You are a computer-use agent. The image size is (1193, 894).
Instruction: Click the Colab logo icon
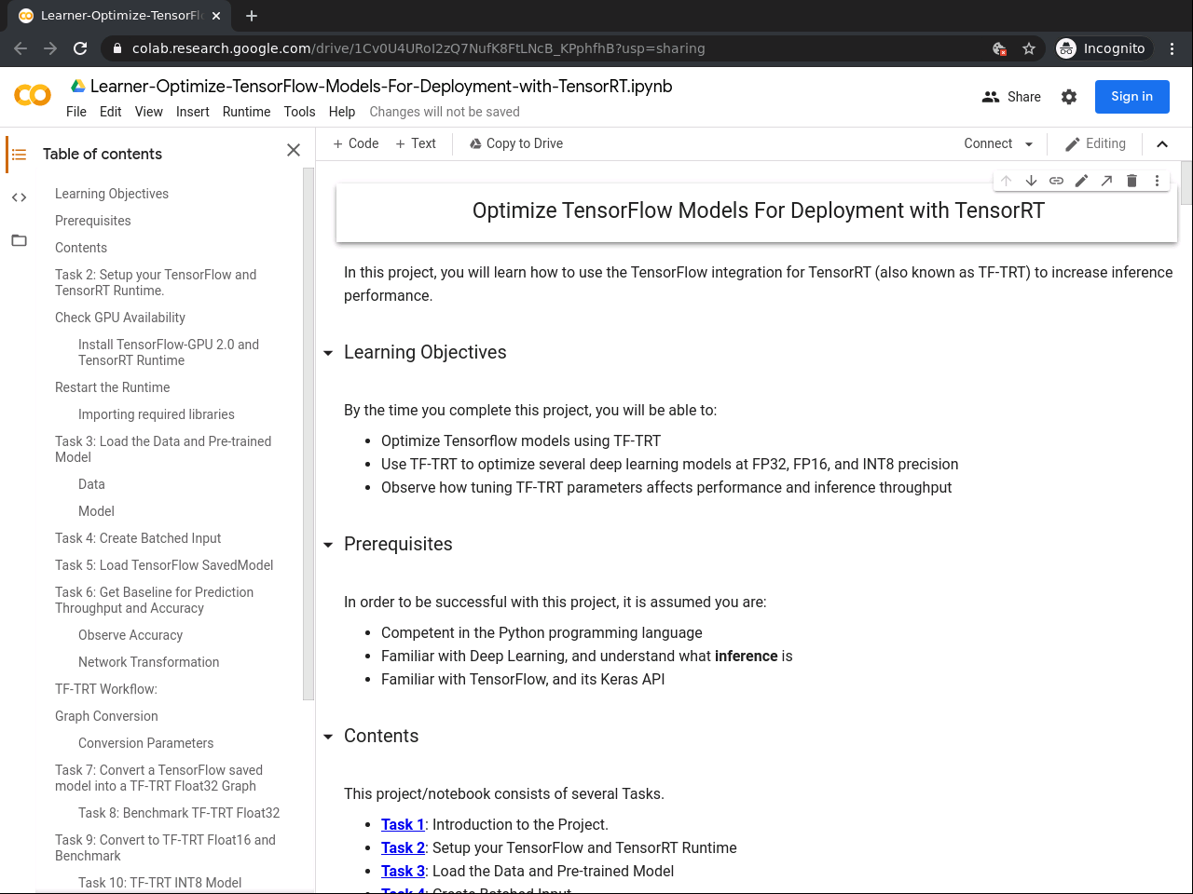coord(33,95)
